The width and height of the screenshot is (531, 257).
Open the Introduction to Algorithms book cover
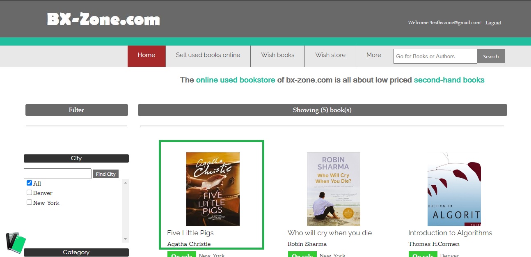click(454, 189)
